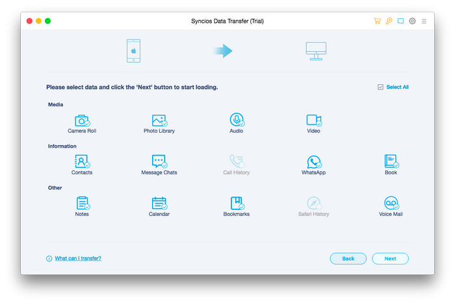Image resolution: width=455 pixels, height=304 pixels.
Task: Choose the Audio data type icon
Action: pyautogui.click(x=237, y=119)
